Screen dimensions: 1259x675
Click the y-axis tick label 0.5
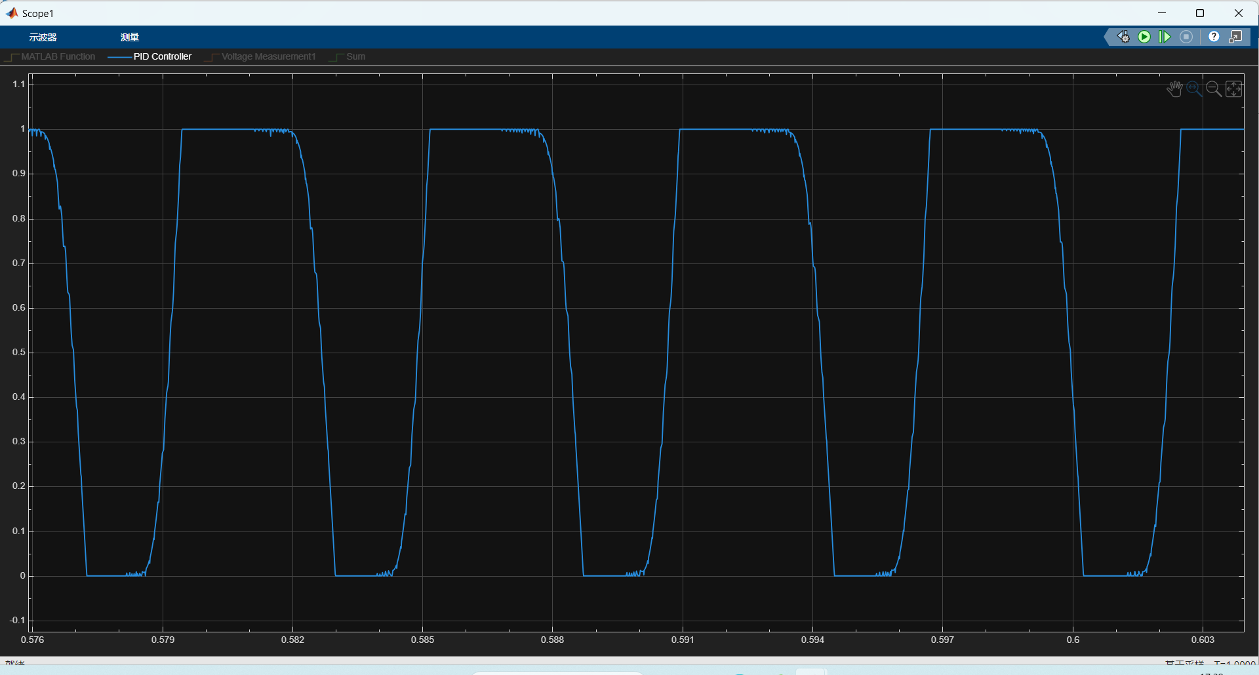click(19, 352)
